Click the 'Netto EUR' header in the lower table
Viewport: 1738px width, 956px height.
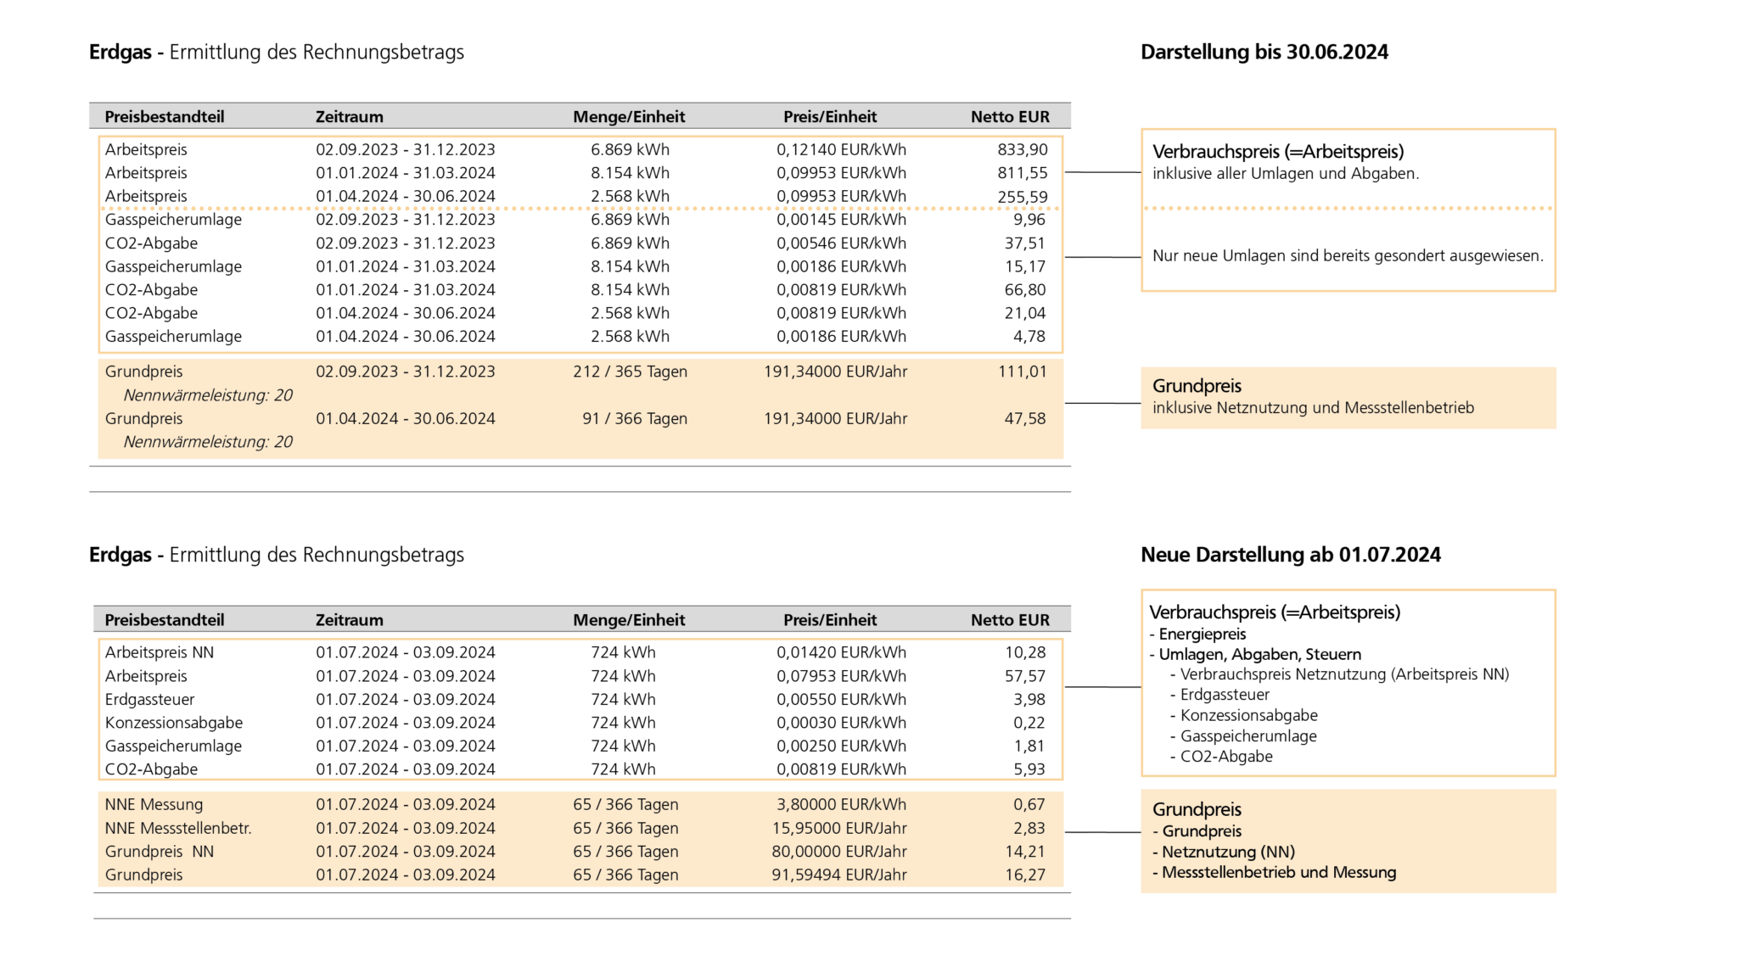coord(1009,620)
